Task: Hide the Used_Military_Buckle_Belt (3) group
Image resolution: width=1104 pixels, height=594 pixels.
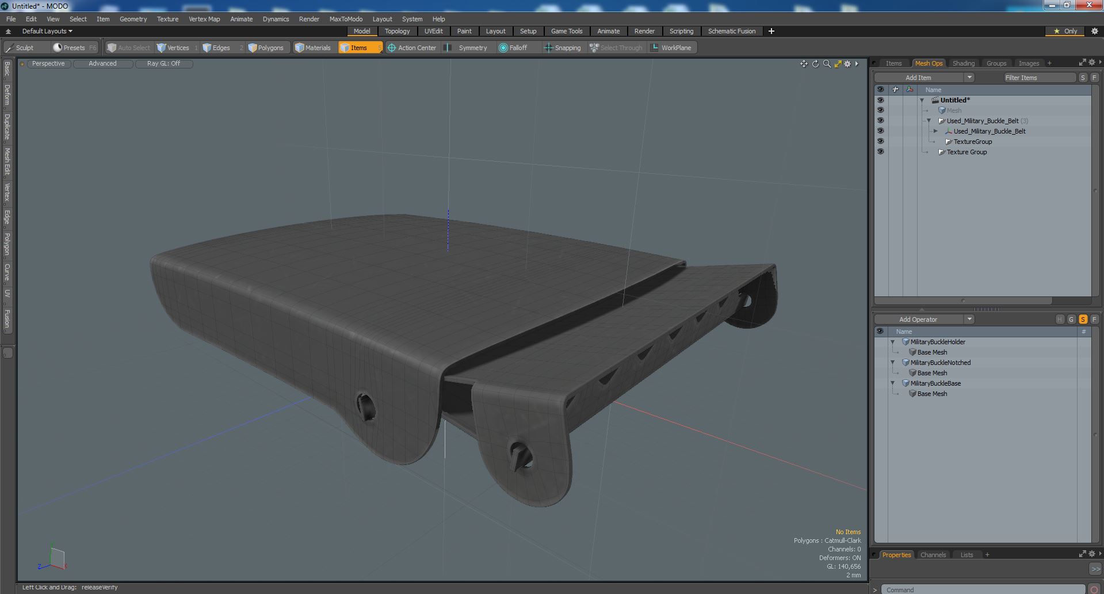Action: (x=880, y=121)
